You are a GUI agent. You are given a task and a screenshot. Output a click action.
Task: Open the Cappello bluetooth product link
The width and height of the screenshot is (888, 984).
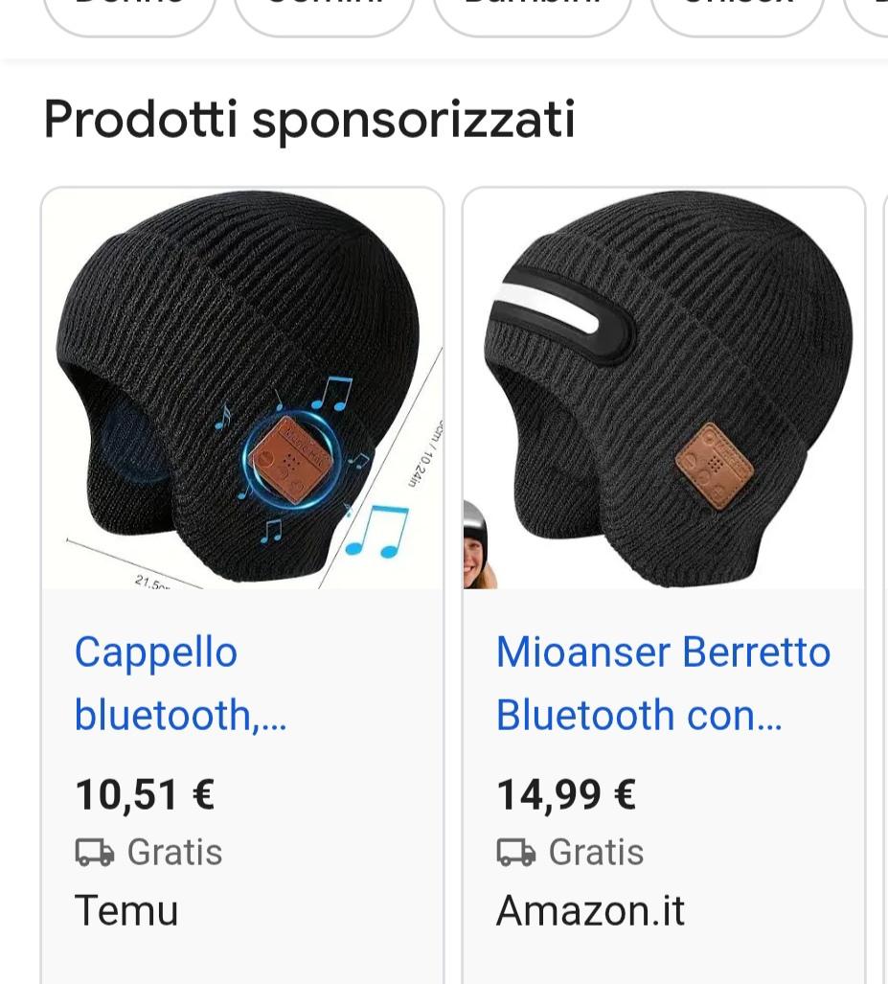click(x=180, y=683)
